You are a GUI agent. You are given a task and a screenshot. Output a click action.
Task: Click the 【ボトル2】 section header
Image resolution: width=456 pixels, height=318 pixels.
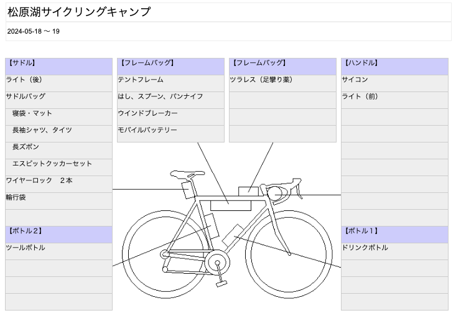tap(58, 231)
